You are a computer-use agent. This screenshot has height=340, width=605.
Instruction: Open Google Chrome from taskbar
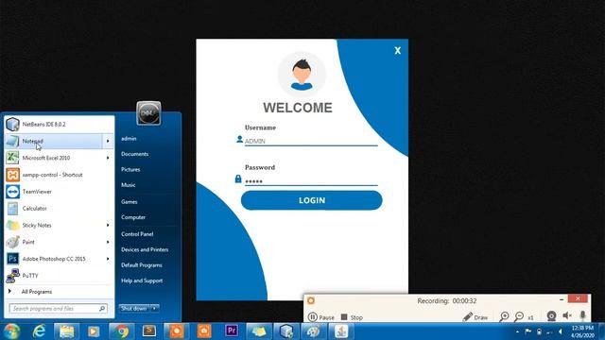tap(122, 331)
